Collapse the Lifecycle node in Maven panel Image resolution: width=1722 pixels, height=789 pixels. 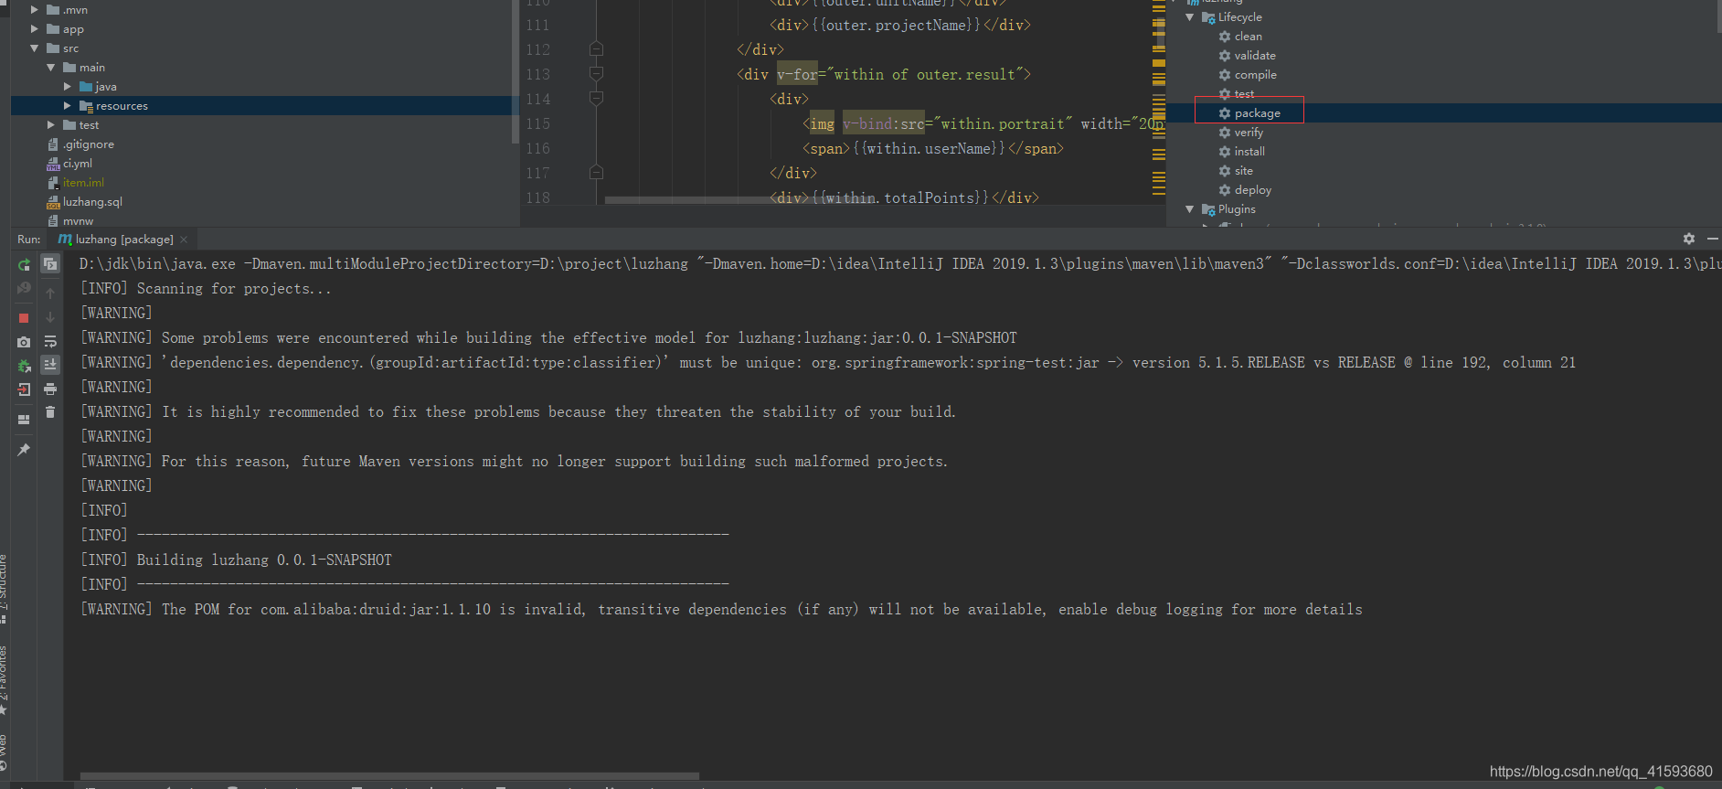pos(1190,17)
